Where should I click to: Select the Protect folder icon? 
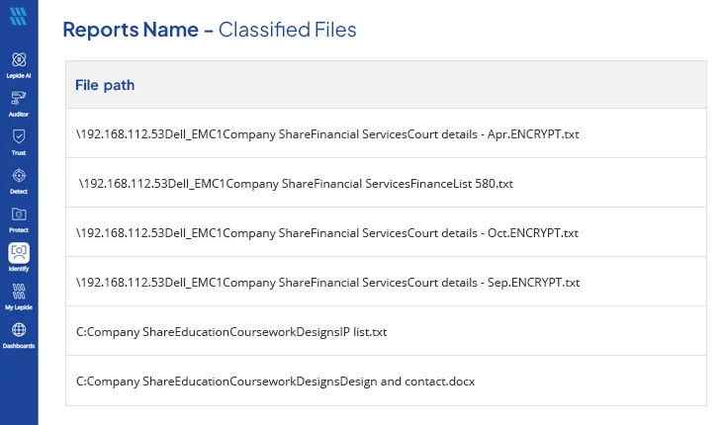pyautogui.click(x=19, y=213)
